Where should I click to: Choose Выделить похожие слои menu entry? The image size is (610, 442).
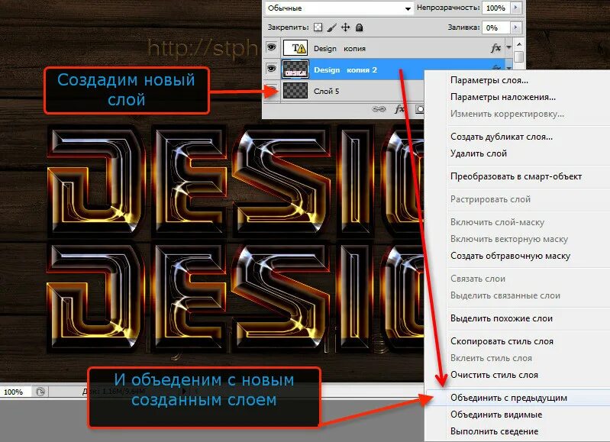[502, 318]
